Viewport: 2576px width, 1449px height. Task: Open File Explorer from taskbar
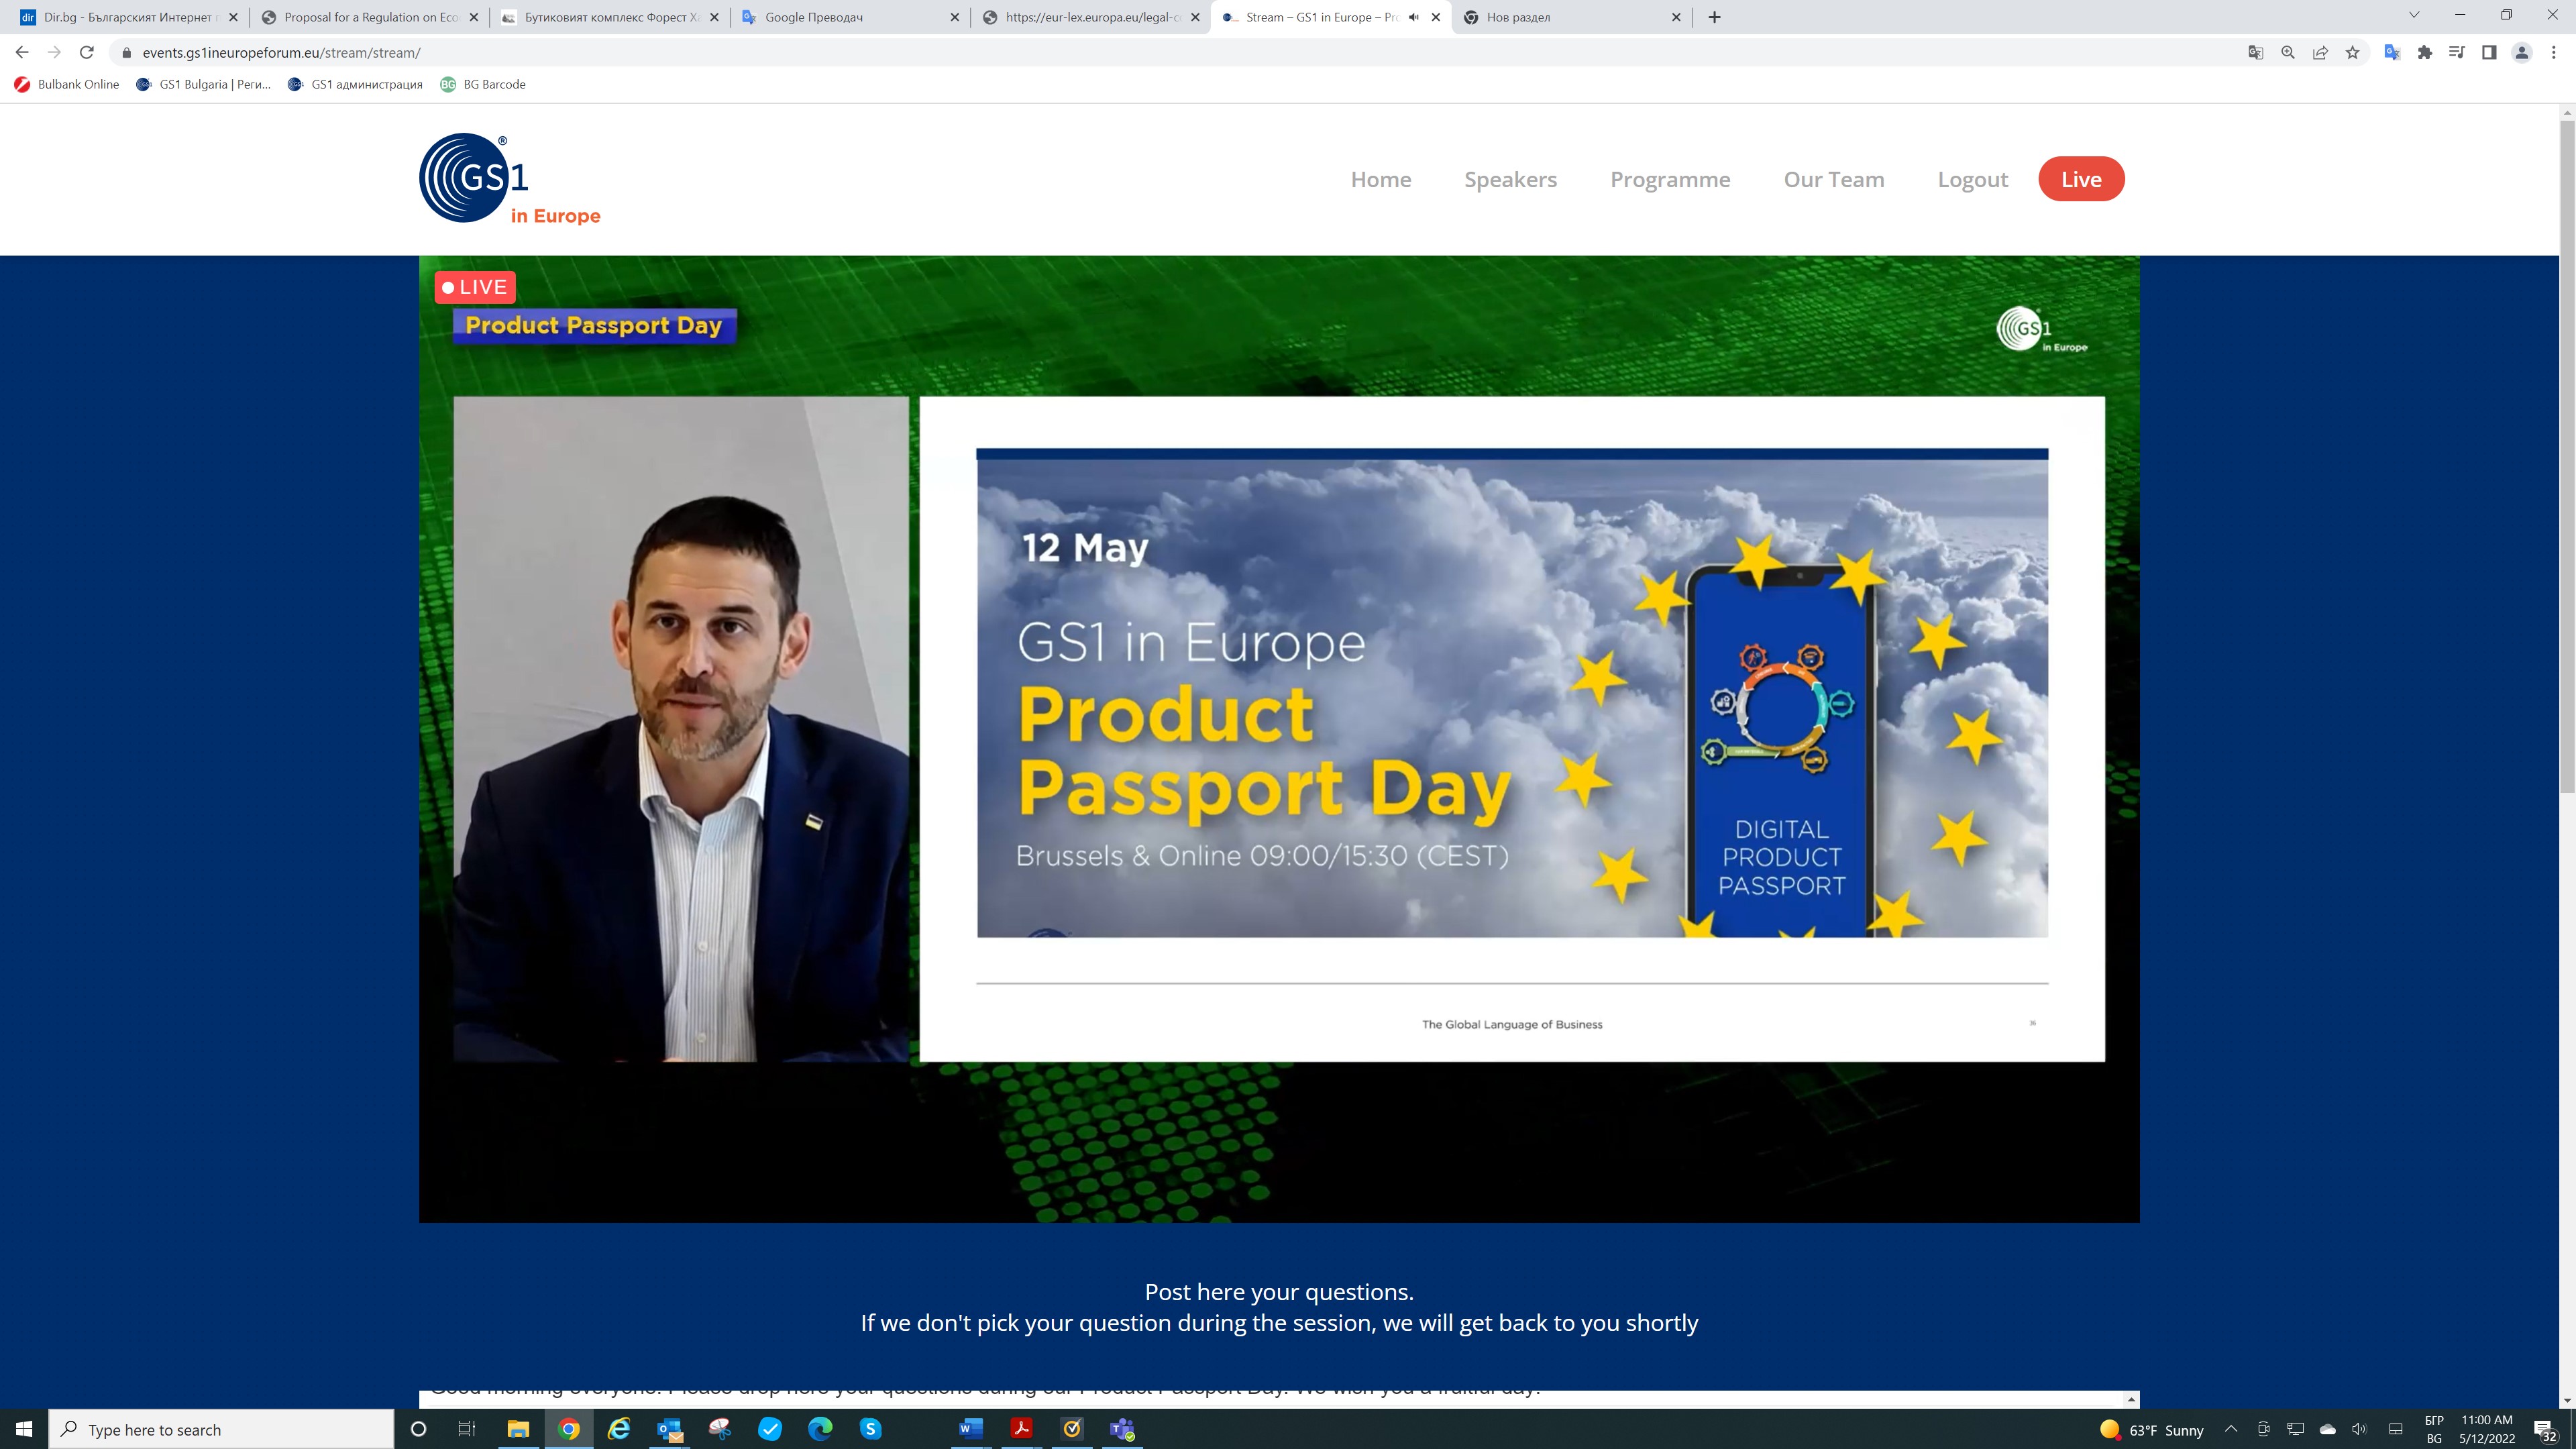pos(518,1429)
